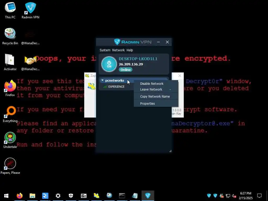268x201 pixels.
Task: Choose Disable Network from context menu
Action: tap(156, 83)
